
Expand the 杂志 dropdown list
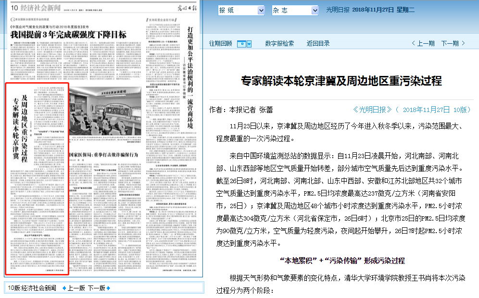tap(315, 10)
